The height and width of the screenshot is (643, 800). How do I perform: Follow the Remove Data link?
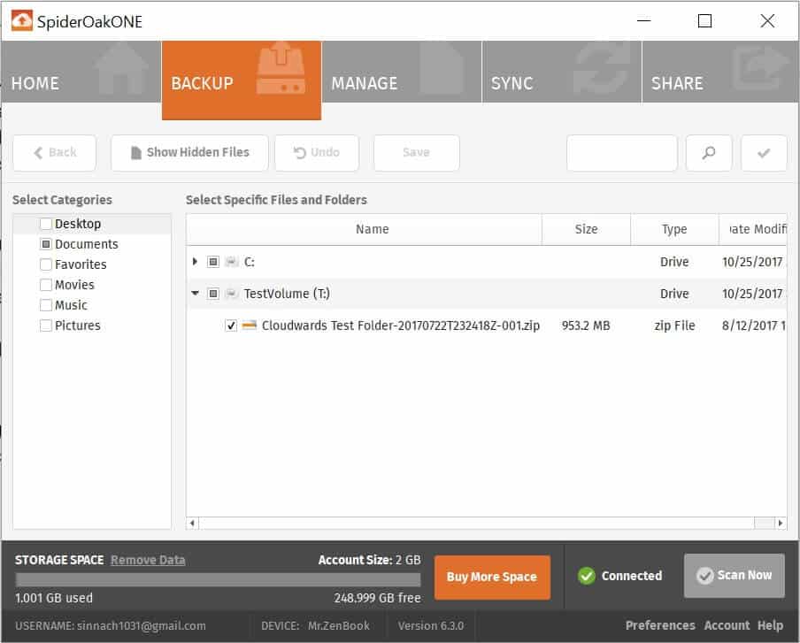coord(148,560)
